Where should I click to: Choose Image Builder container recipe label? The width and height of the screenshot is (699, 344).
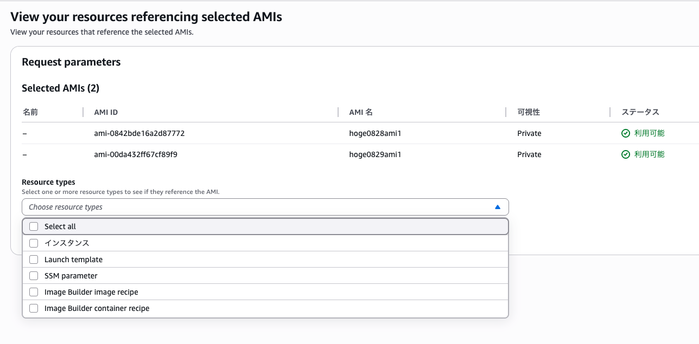[x=97, y=308]
